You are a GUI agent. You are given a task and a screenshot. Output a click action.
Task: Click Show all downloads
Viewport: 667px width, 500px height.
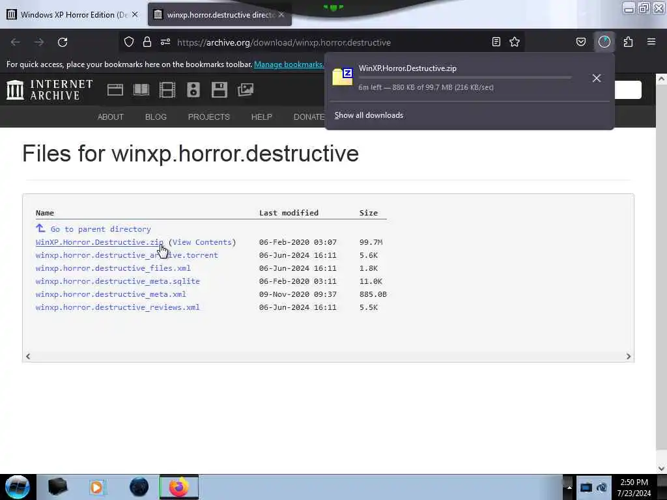pyautogui.click(x=369, y=115)
